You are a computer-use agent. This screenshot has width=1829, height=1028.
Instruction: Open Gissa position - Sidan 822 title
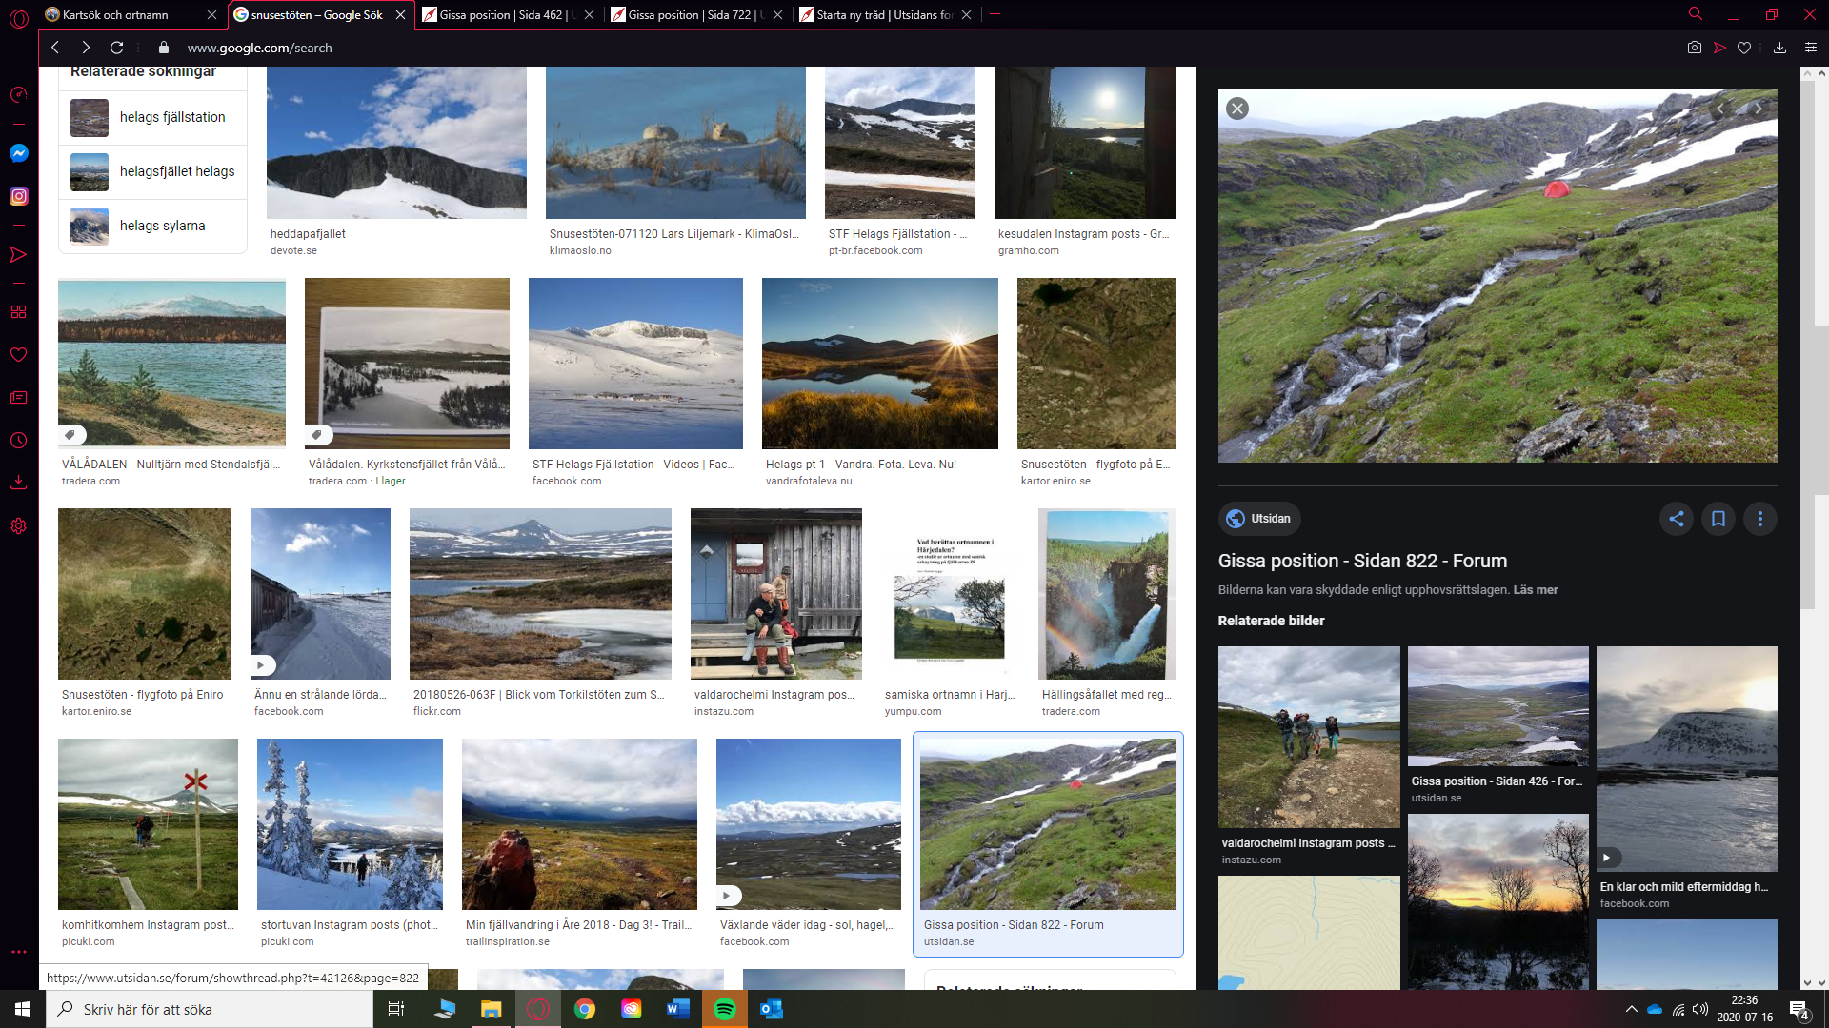point(1362,561)
